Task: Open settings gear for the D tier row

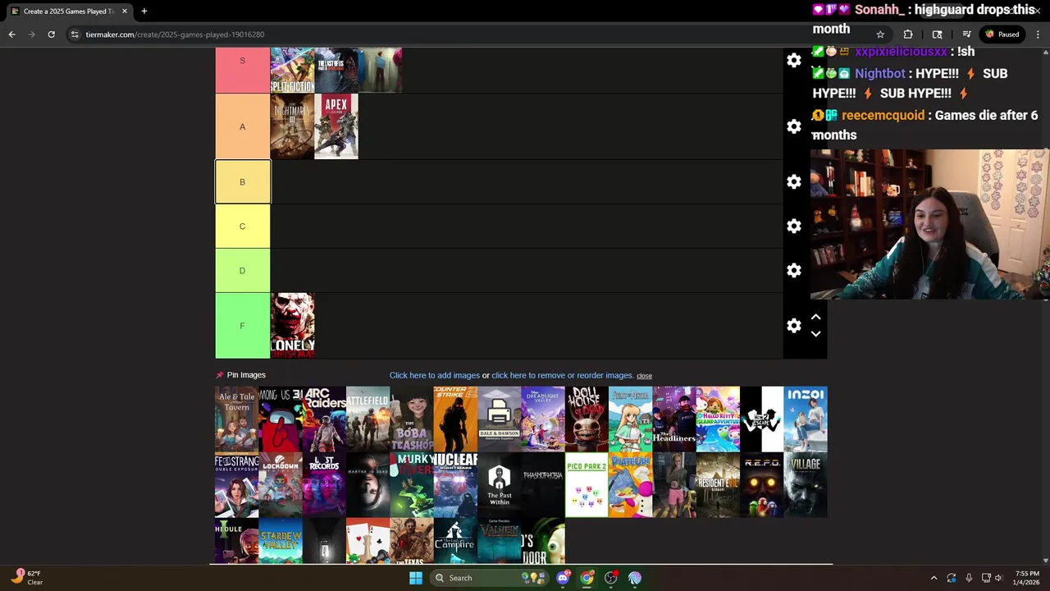Action: [794, 270]
